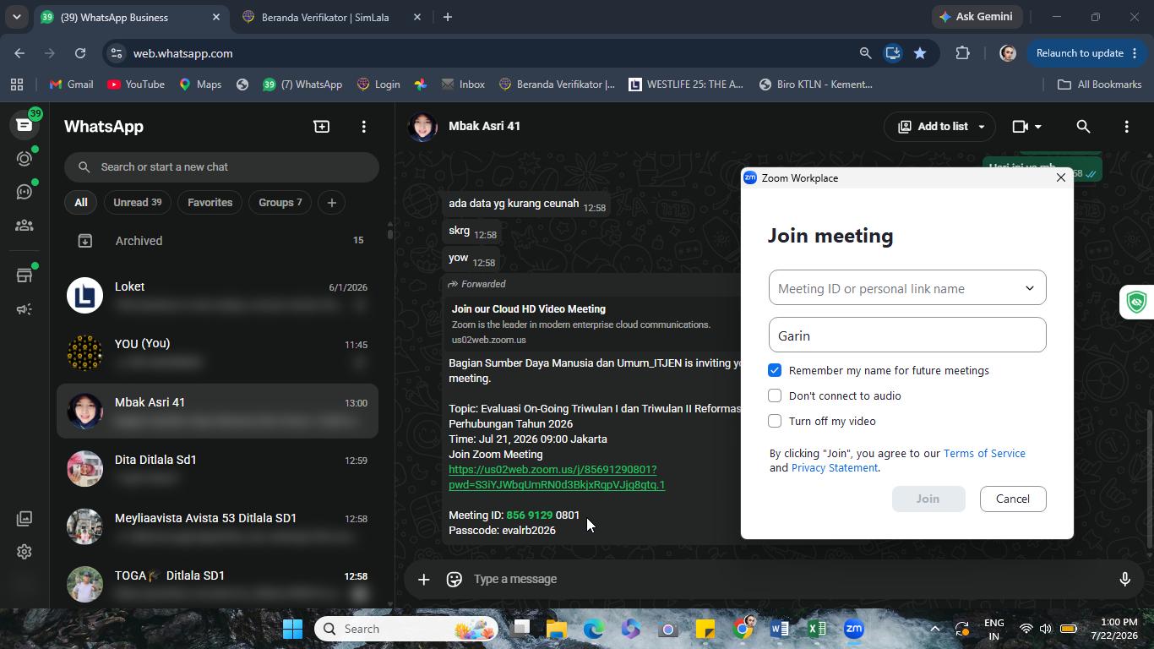Cancel the Zoom join meeting dialog
1154x649 pixels.
tap(1013, 499)
